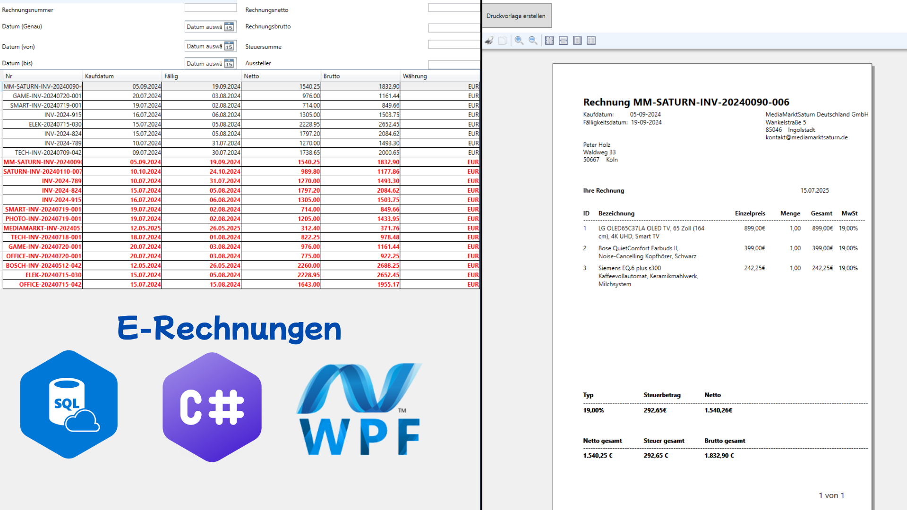Sort by the Nr column header

tap(43, 76)
